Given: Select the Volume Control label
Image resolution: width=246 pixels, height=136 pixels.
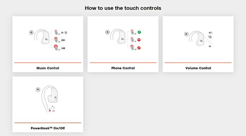Looking at the screenshot, I should pos(198,68).
